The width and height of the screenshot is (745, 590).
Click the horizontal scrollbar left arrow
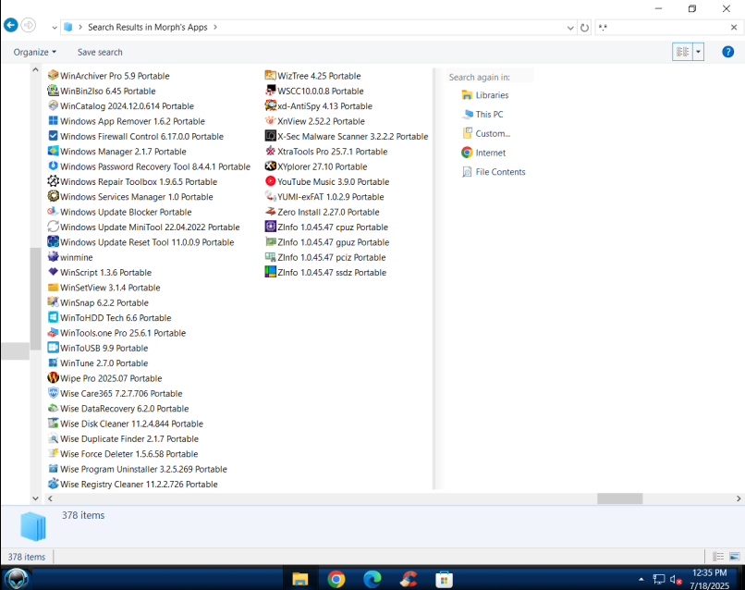(50, 498)
